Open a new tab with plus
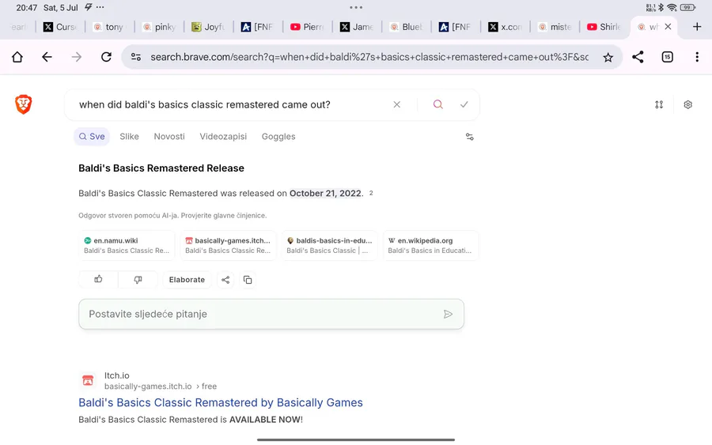The image size is (712, 445). [x=697, y=27]
